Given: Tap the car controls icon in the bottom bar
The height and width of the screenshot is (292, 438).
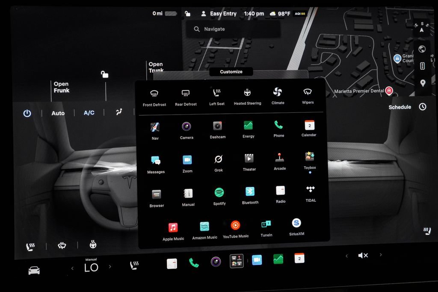Looking at the screenshot, I should [x=34, y=270].
